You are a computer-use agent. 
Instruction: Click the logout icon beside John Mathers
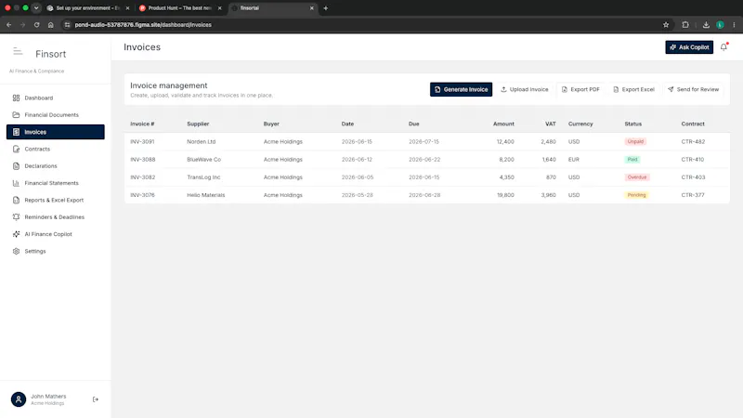pos(96,399)
